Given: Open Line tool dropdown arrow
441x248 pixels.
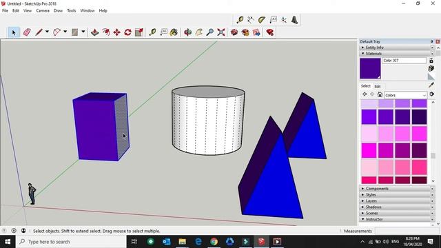Looking at the screenshot, I should (47, 32).
